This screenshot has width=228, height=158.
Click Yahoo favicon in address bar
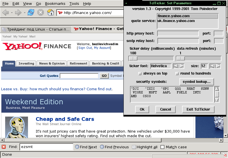[60, 13]
